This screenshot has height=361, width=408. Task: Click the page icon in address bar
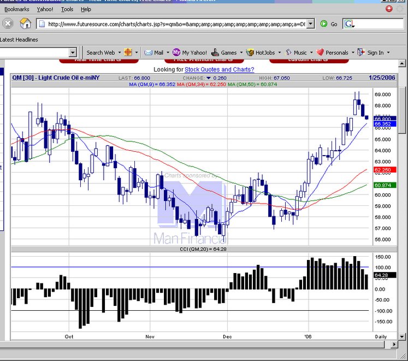(42, 24)
